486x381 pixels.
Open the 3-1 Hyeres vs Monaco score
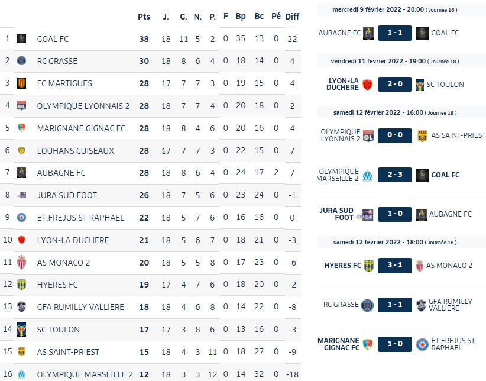[395, 265]
